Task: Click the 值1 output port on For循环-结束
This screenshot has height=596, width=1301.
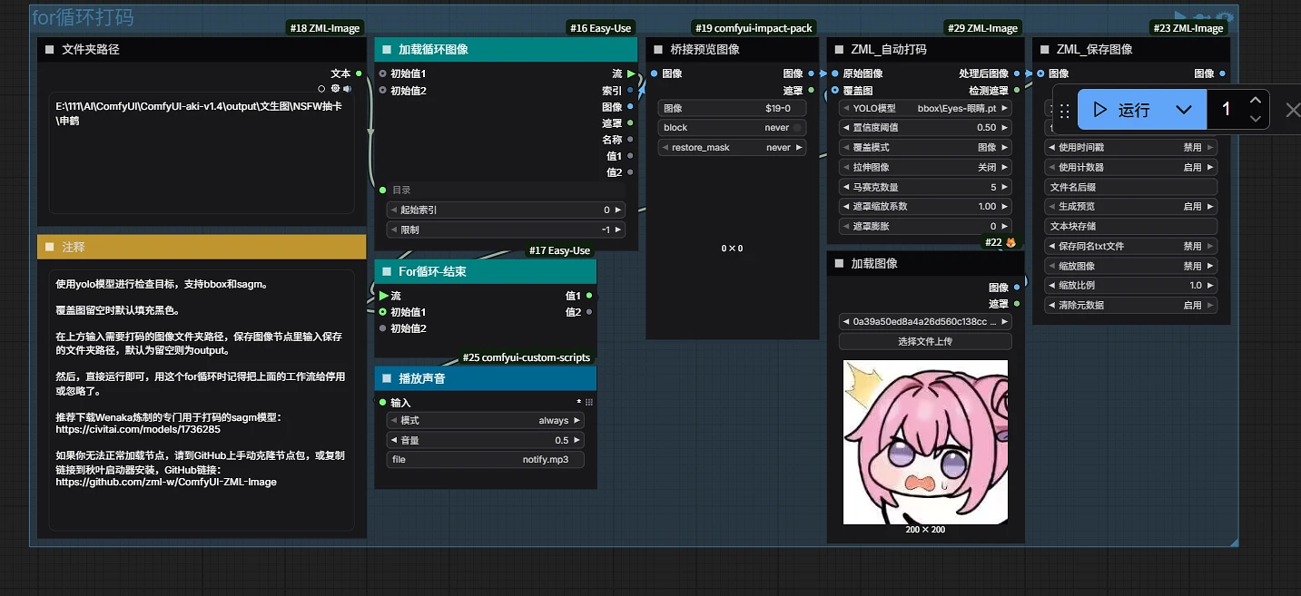Action: (x=589, y=296)
